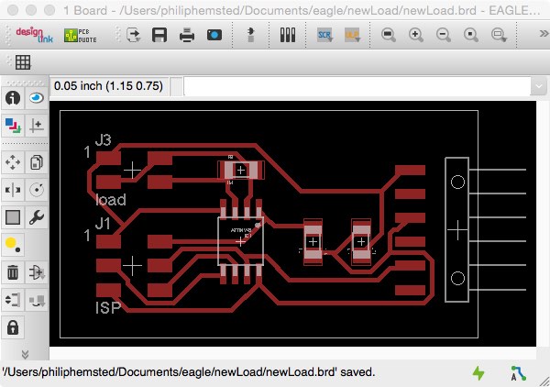This screenshot has height=387, width=550.
Task: Redraw the board view
Action: click(x=471, y=35)
